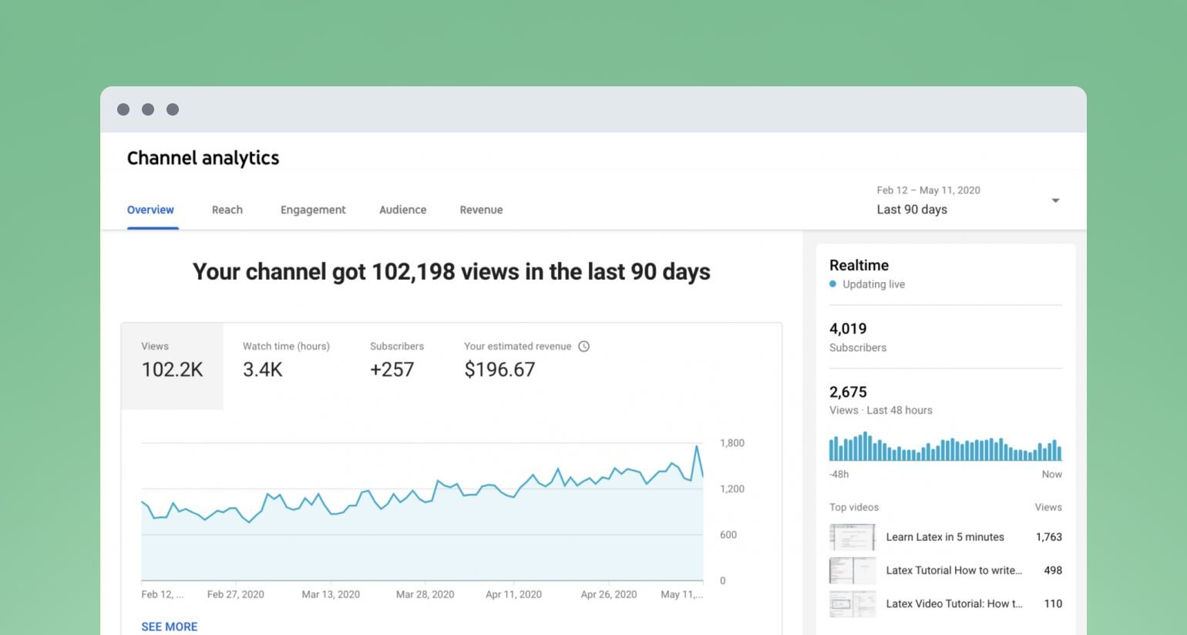This screenshot has height=635, width=1187.
Task: Click the Learn Latex in 5 minutes title
Action: (x=945, y=537)
